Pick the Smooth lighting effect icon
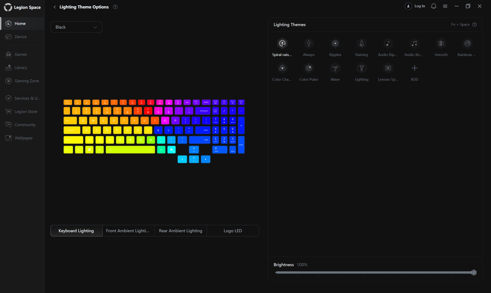This screenshot has width=491, height=293. click(441, 43)
